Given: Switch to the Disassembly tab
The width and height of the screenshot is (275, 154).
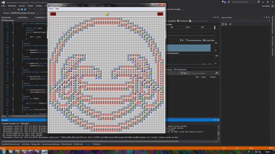Looking at the screenshot, I should click(x=6, y=17).
